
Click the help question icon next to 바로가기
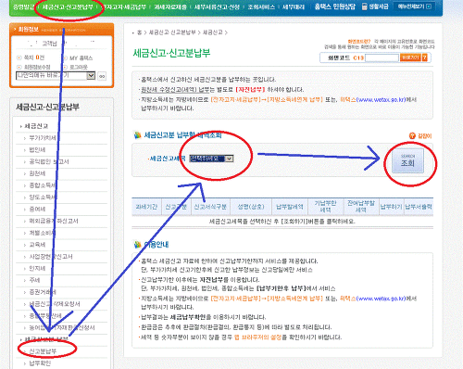(x=425, y=57)
